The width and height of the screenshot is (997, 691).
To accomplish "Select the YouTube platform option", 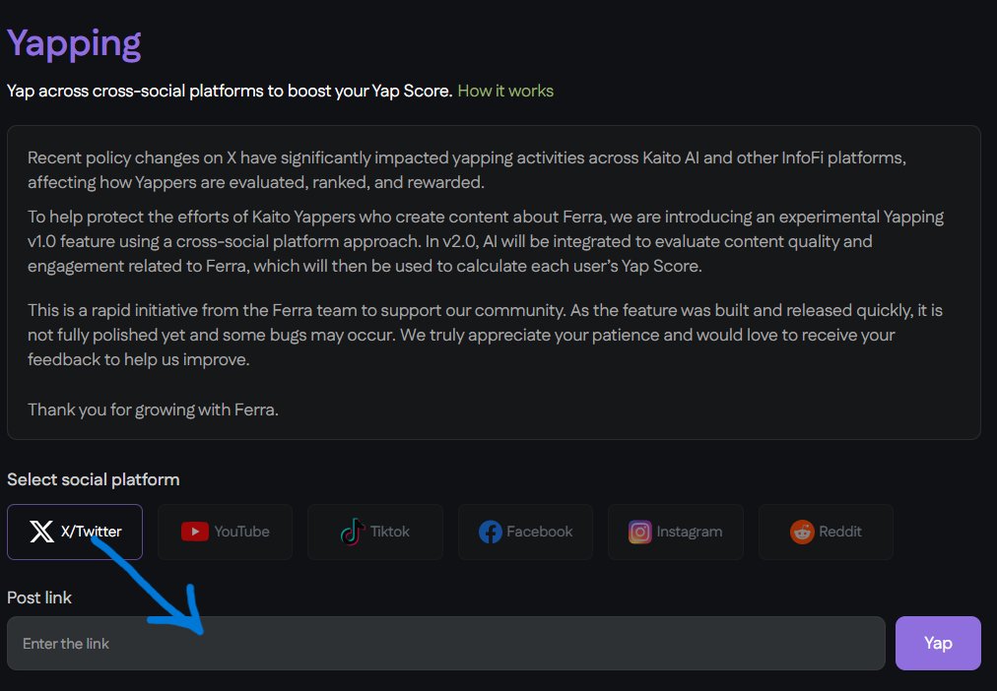I will click(x=225, y=532).
